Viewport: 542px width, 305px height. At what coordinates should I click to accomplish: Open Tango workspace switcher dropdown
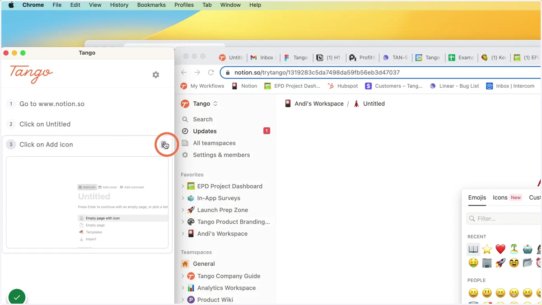[x=200, y=104]
